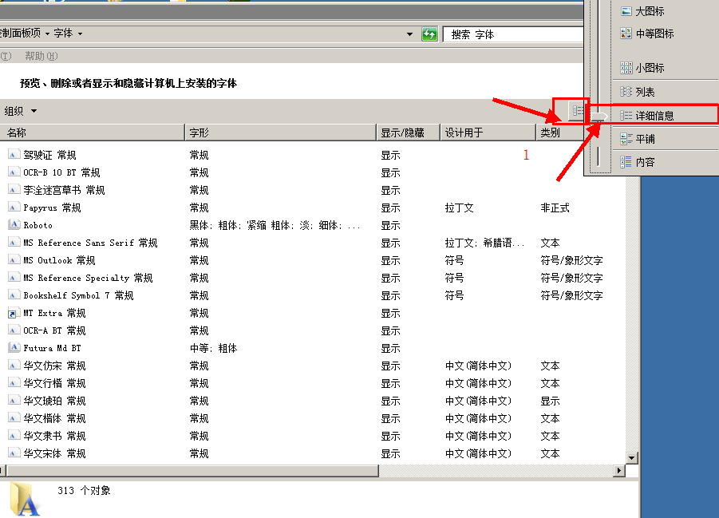Viewport: 719px width, 518px height.
Task: Open the 组织 dropdown menu
Action: click(21, 111)
